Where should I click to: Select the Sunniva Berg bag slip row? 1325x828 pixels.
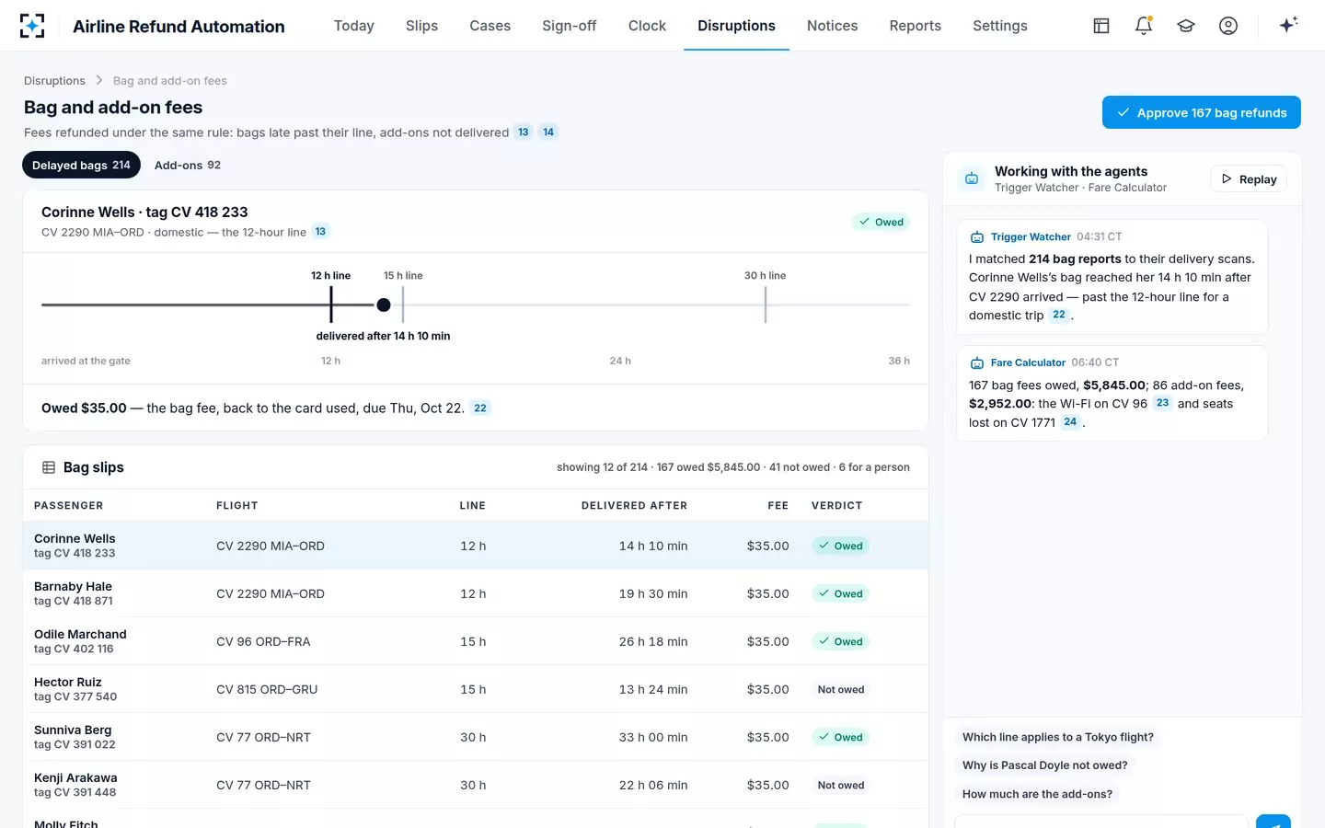point(475,737)
